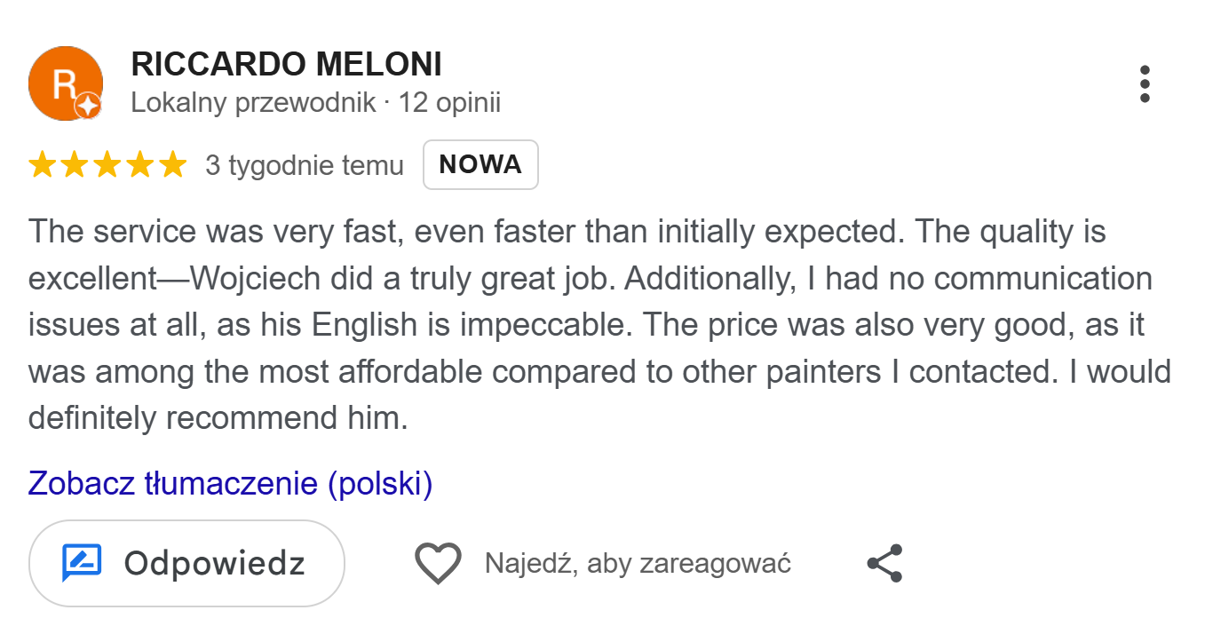Image resolution: width=1205 pixels, height=634 pixels.
Task: Click the "3 tygodnie temu" timestamp
Action: pos(305,165)
